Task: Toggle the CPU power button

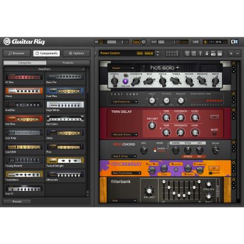Action: (x=205, y=42)
